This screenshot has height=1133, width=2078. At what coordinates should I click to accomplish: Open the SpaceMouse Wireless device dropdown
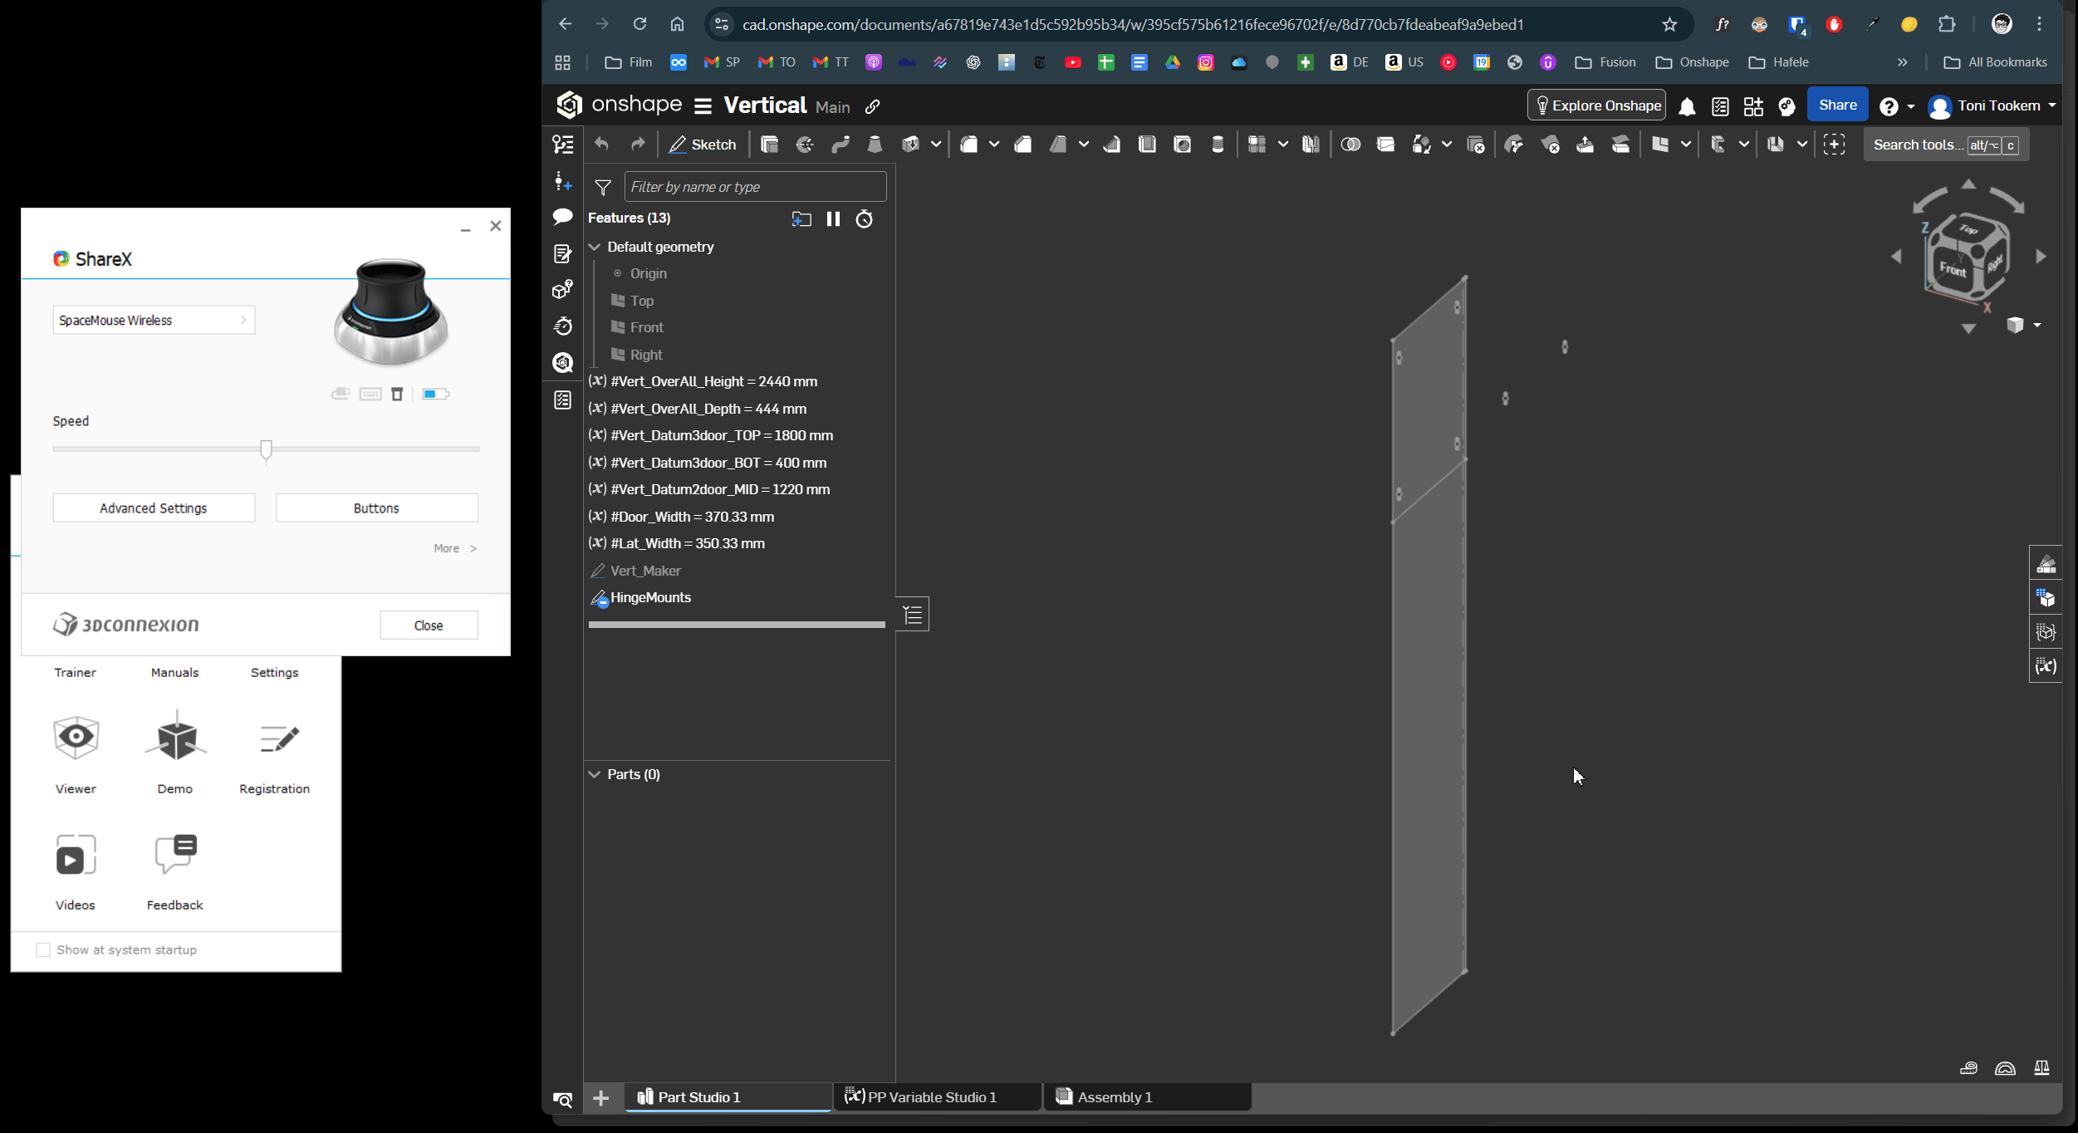(154, 320)
